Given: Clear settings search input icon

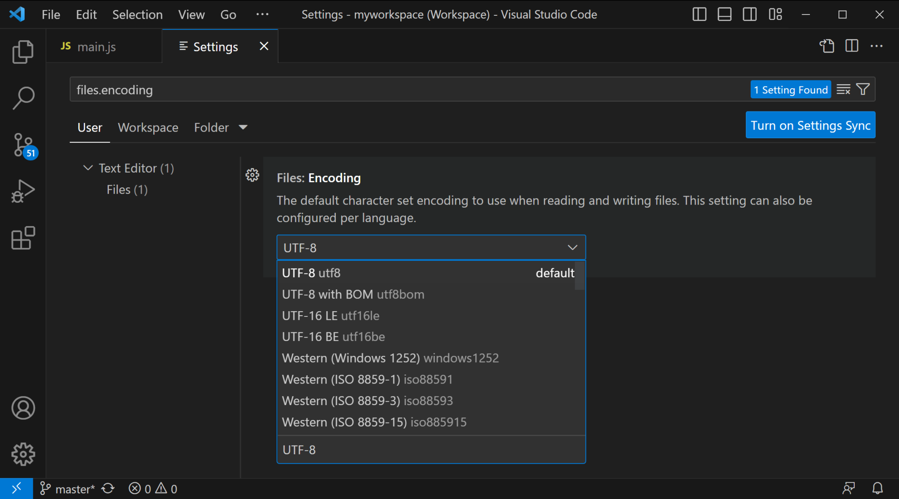Looking at the screenshot, I should click(843, 90).
